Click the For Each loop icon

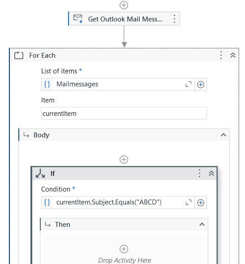[x=19, y=55]
